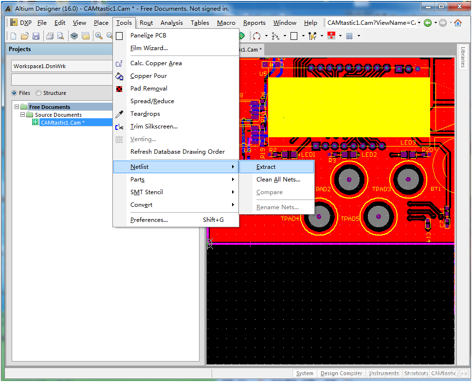
Task: Click the netlist lightning bolt icon
Action: tap(312, 36)
